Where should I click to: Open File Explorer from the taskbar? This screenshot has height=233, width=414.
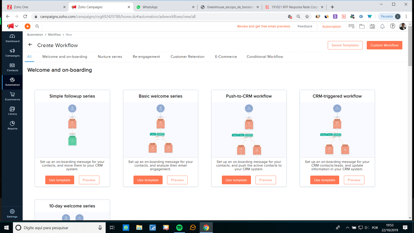tap(139, 228)
